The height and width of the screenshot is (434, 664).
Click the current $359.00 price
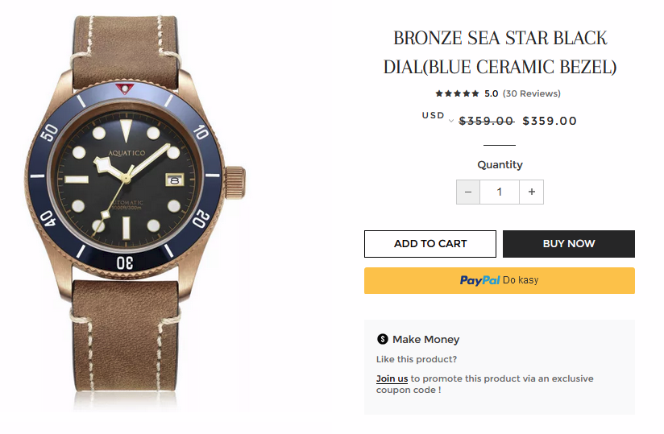tap(550, 122)
